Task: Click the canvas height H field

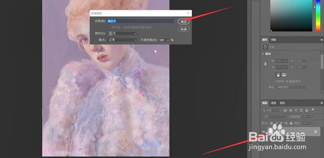Action: pos(282,67)
